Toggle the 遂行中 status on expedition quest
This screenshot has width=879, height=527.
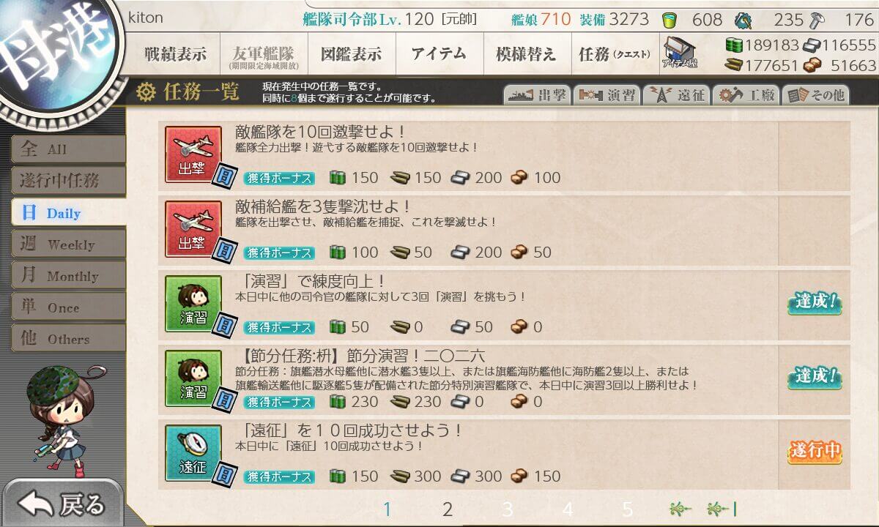(815, 451)
